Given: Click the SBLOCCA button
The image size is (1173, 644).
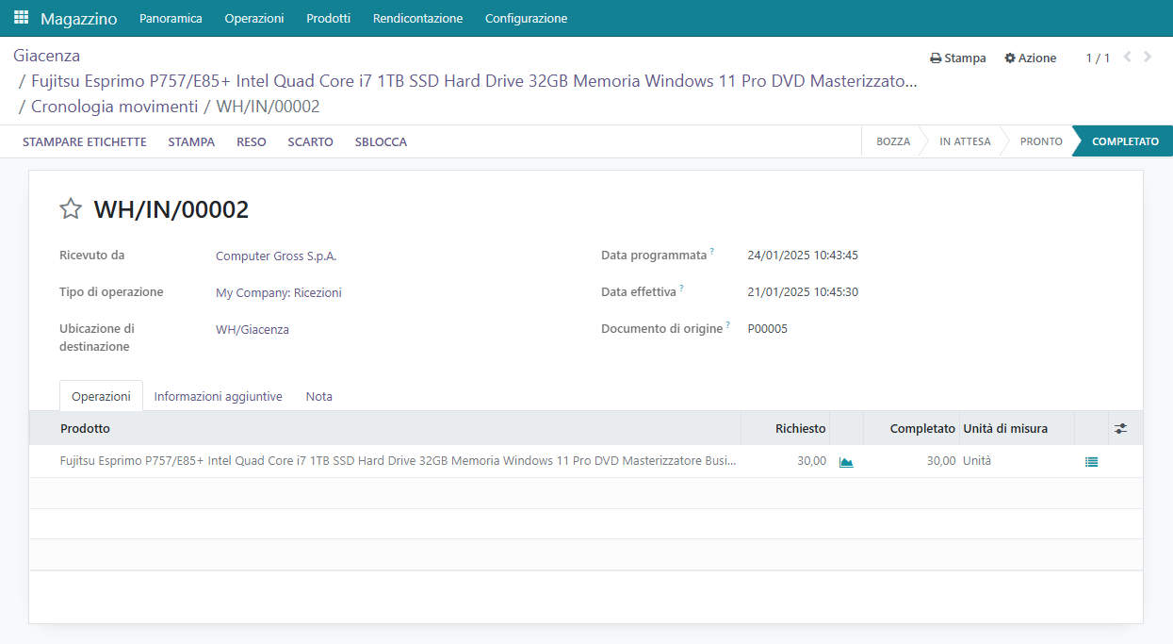Looking at the screenshot, I should click(382, 141).
